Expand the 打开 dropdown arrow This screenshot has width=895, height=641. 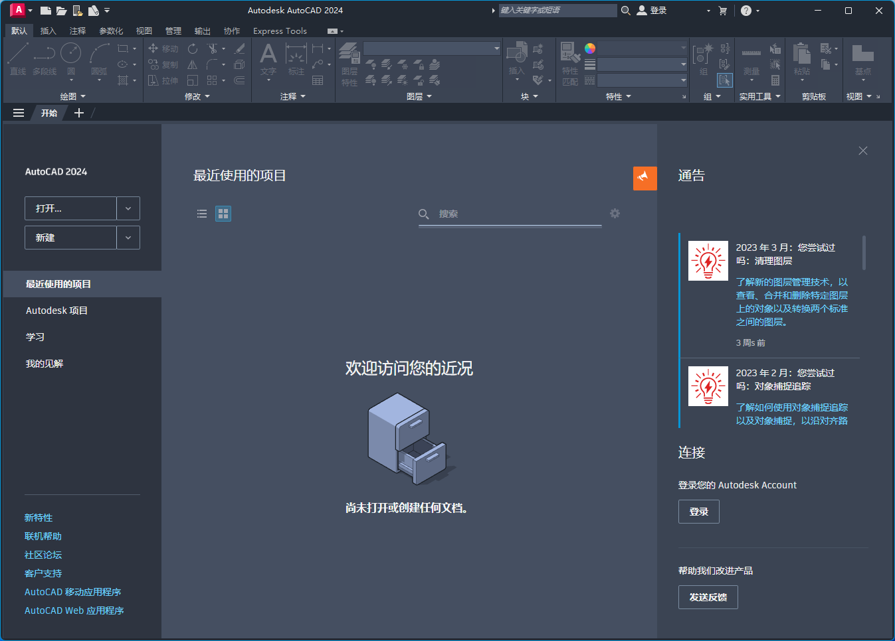128,208
